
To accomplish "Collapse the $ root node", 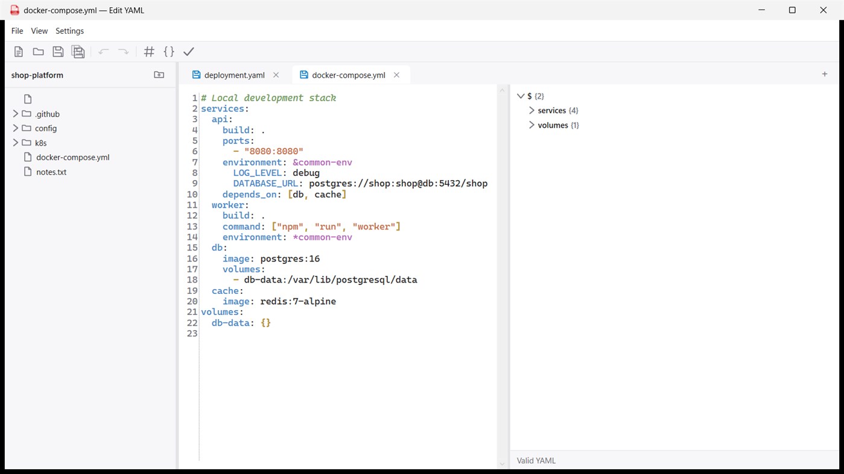I will pyautogui.click(x=521, y=96).
